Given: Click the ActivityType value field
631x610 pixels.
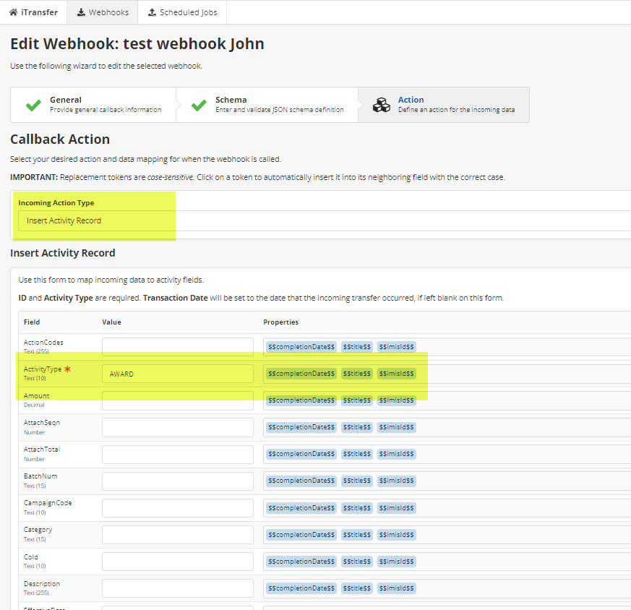Looking at the screenshot, I should pyautogui.click(x=178, y=374).
